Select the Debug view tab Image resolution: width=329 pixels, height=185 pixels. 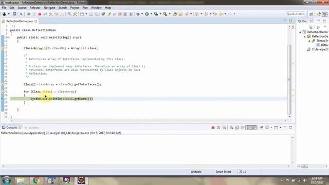click(x=305, y=21)
